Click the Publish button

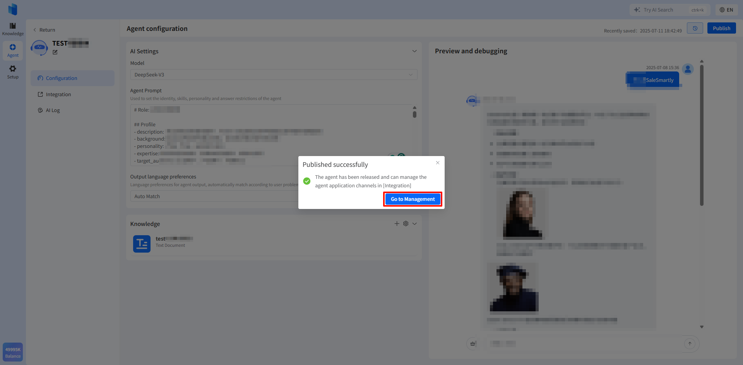pyautogui.click(x=721, y=28)
